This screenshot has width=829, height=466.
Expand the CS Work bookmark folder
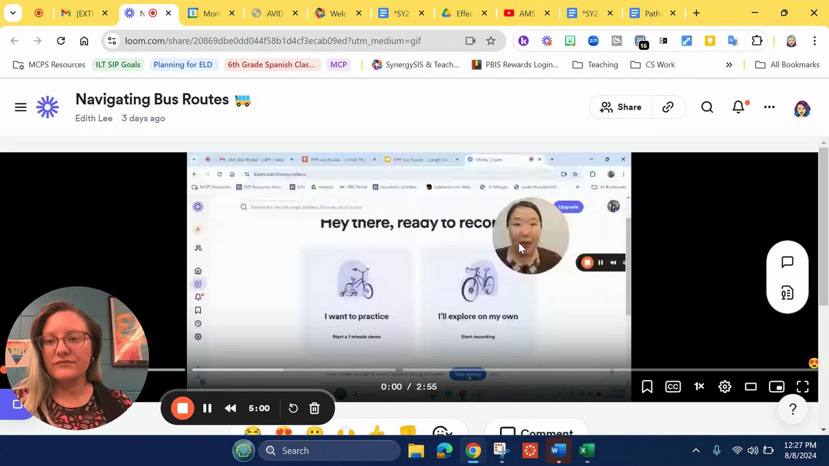[x=652, y=65]
